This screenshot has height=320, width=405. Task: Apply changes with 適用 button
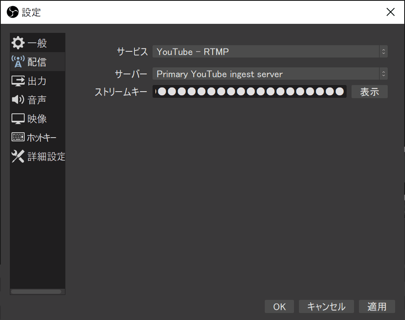tap(377, 306)
